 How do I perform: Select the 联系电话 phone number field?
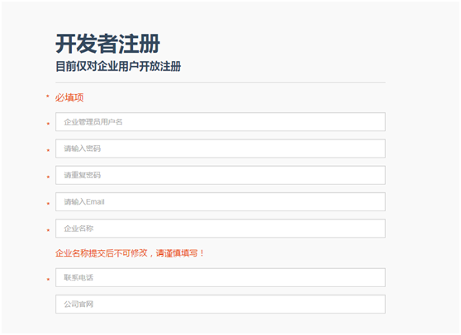pyautogui.click(x=221, y=277)
